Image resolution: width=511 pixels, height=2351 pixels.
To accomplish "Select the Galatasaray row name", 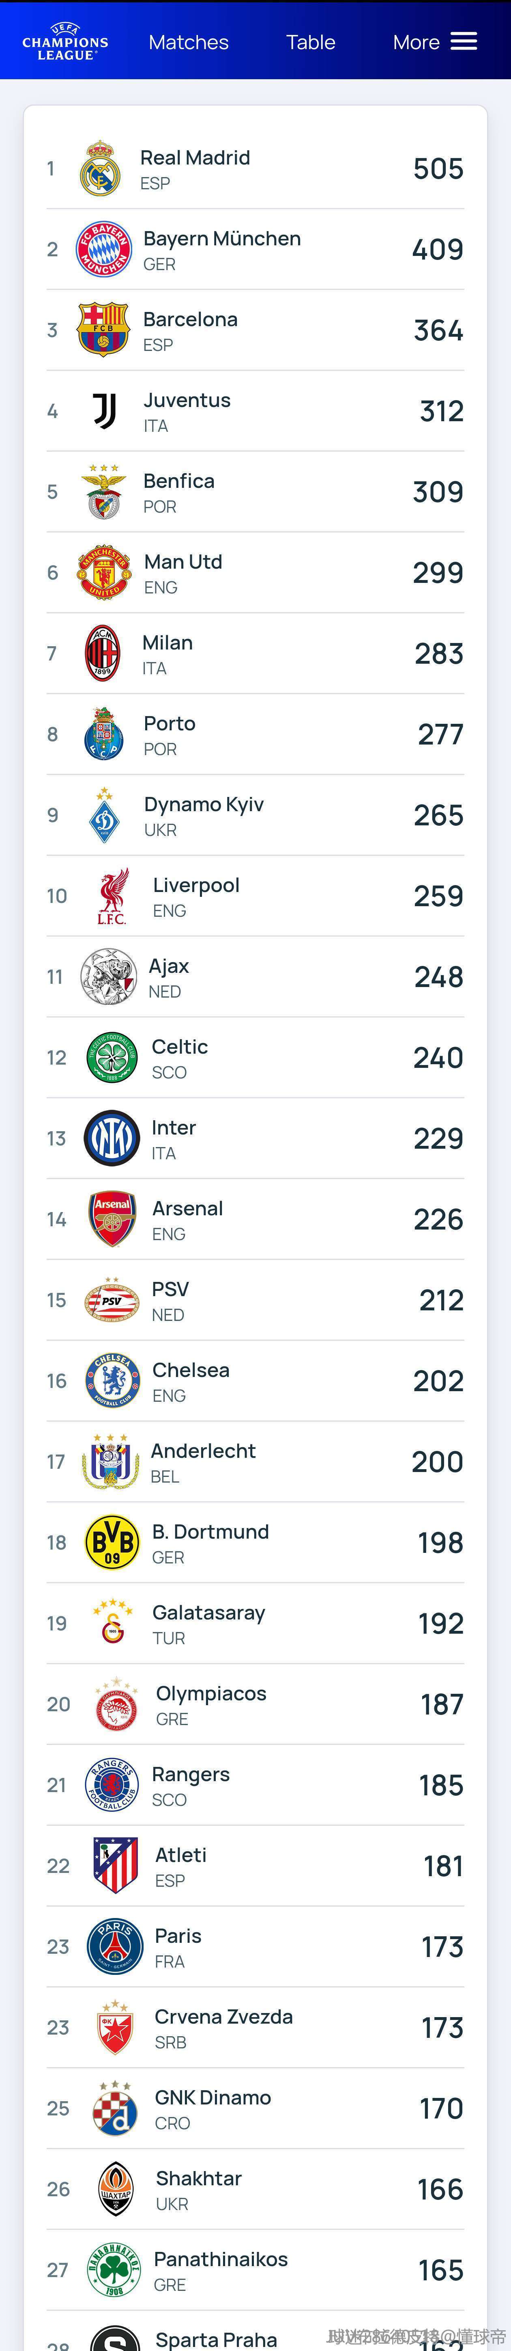I will (x=208, y=1613).
